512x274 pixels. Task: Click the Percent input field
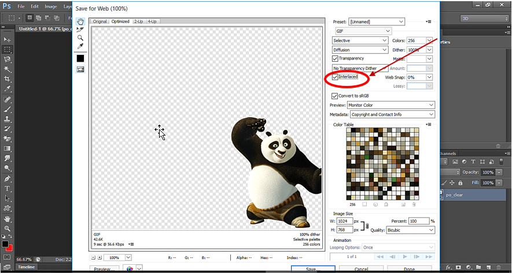click(419, 221)
